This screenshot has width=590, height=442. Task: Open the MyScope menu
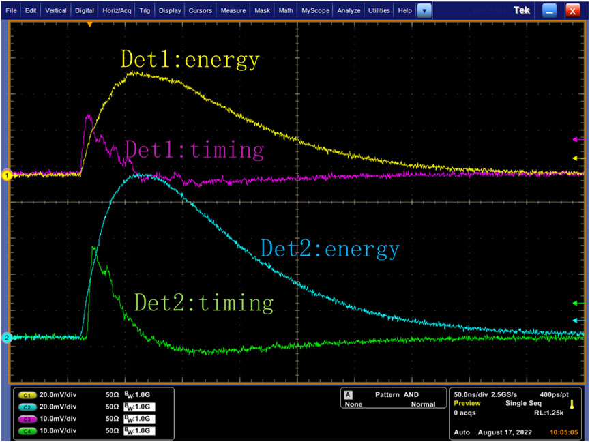pos(315,10)
